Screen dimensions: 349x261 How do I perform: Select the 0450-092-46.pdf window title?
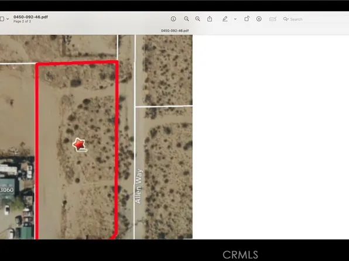(x=30, y=17)
